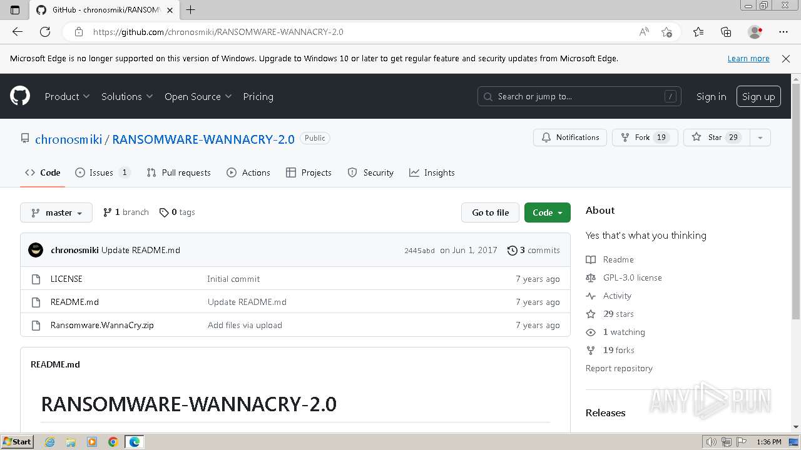Open Ransomware.WannaCry.zip file
This screenshot has height=450, width=801.
tap(102, 325)
